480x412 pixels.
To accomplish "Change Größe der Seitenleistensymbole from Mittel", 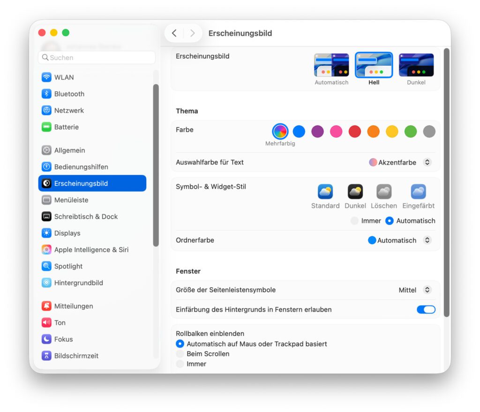I will tap(427, 290).
